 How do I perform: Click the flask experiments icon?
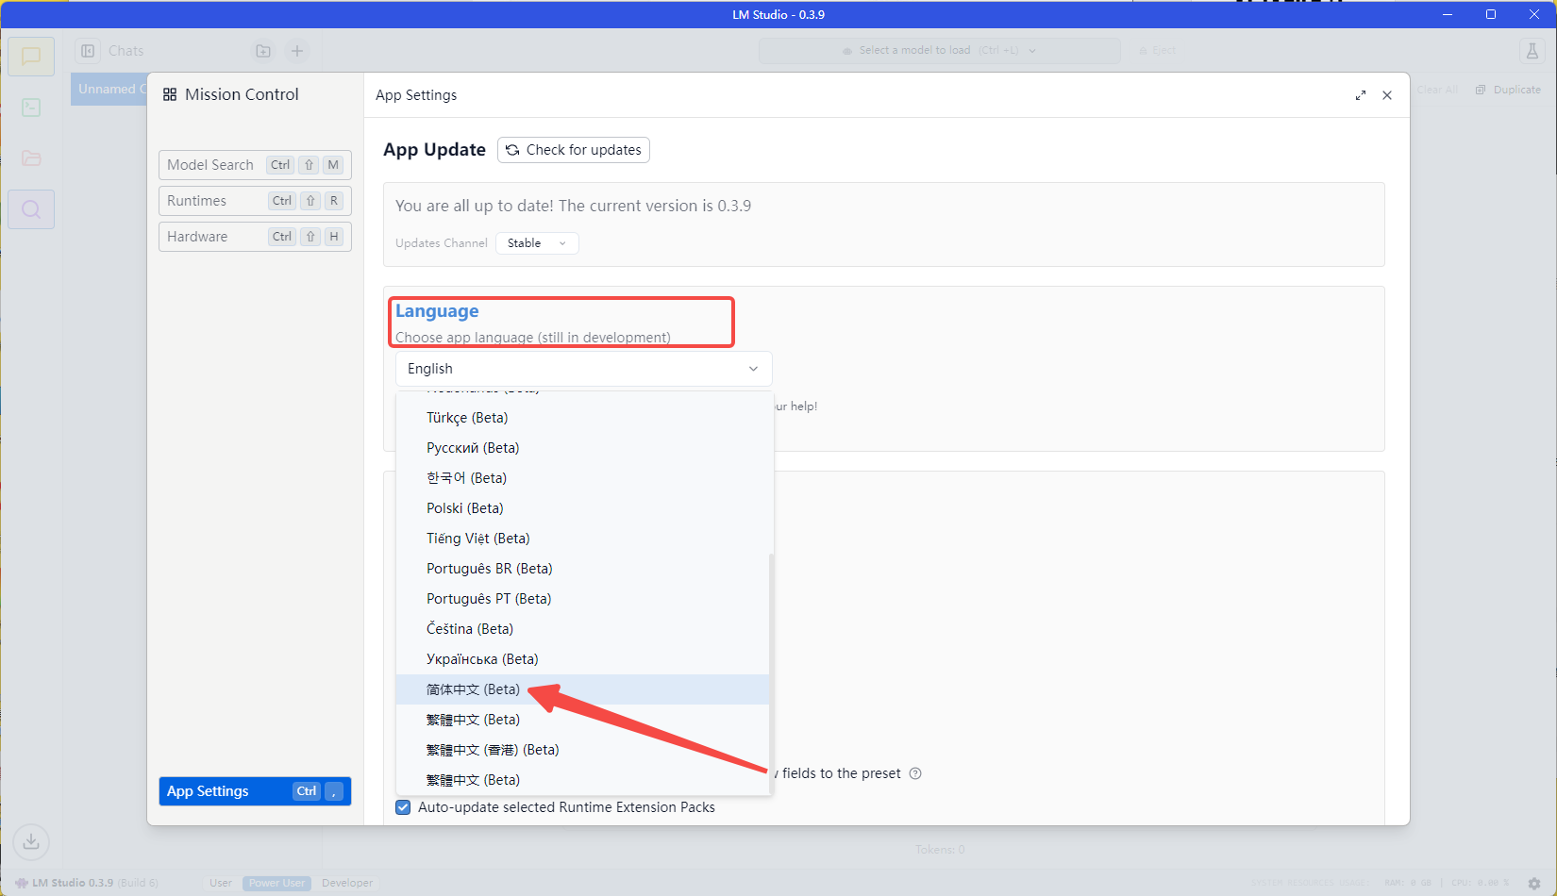click(1532, 51)
